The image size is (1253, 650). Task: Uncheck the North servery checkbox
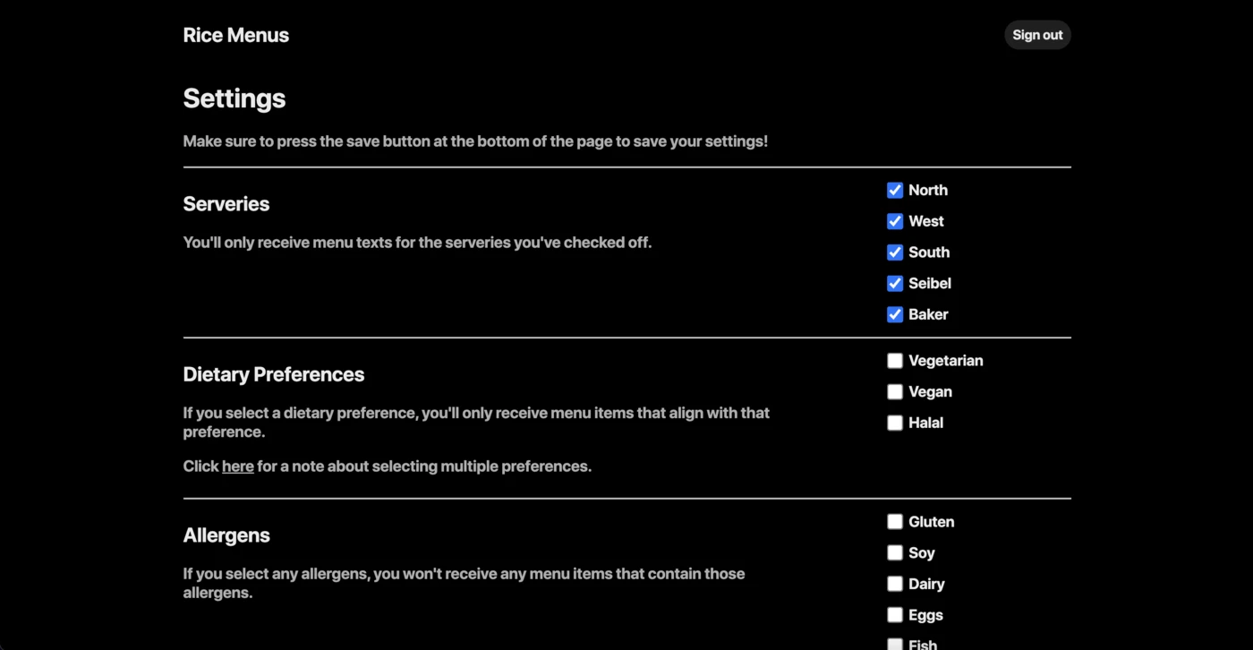coord(895,190)
